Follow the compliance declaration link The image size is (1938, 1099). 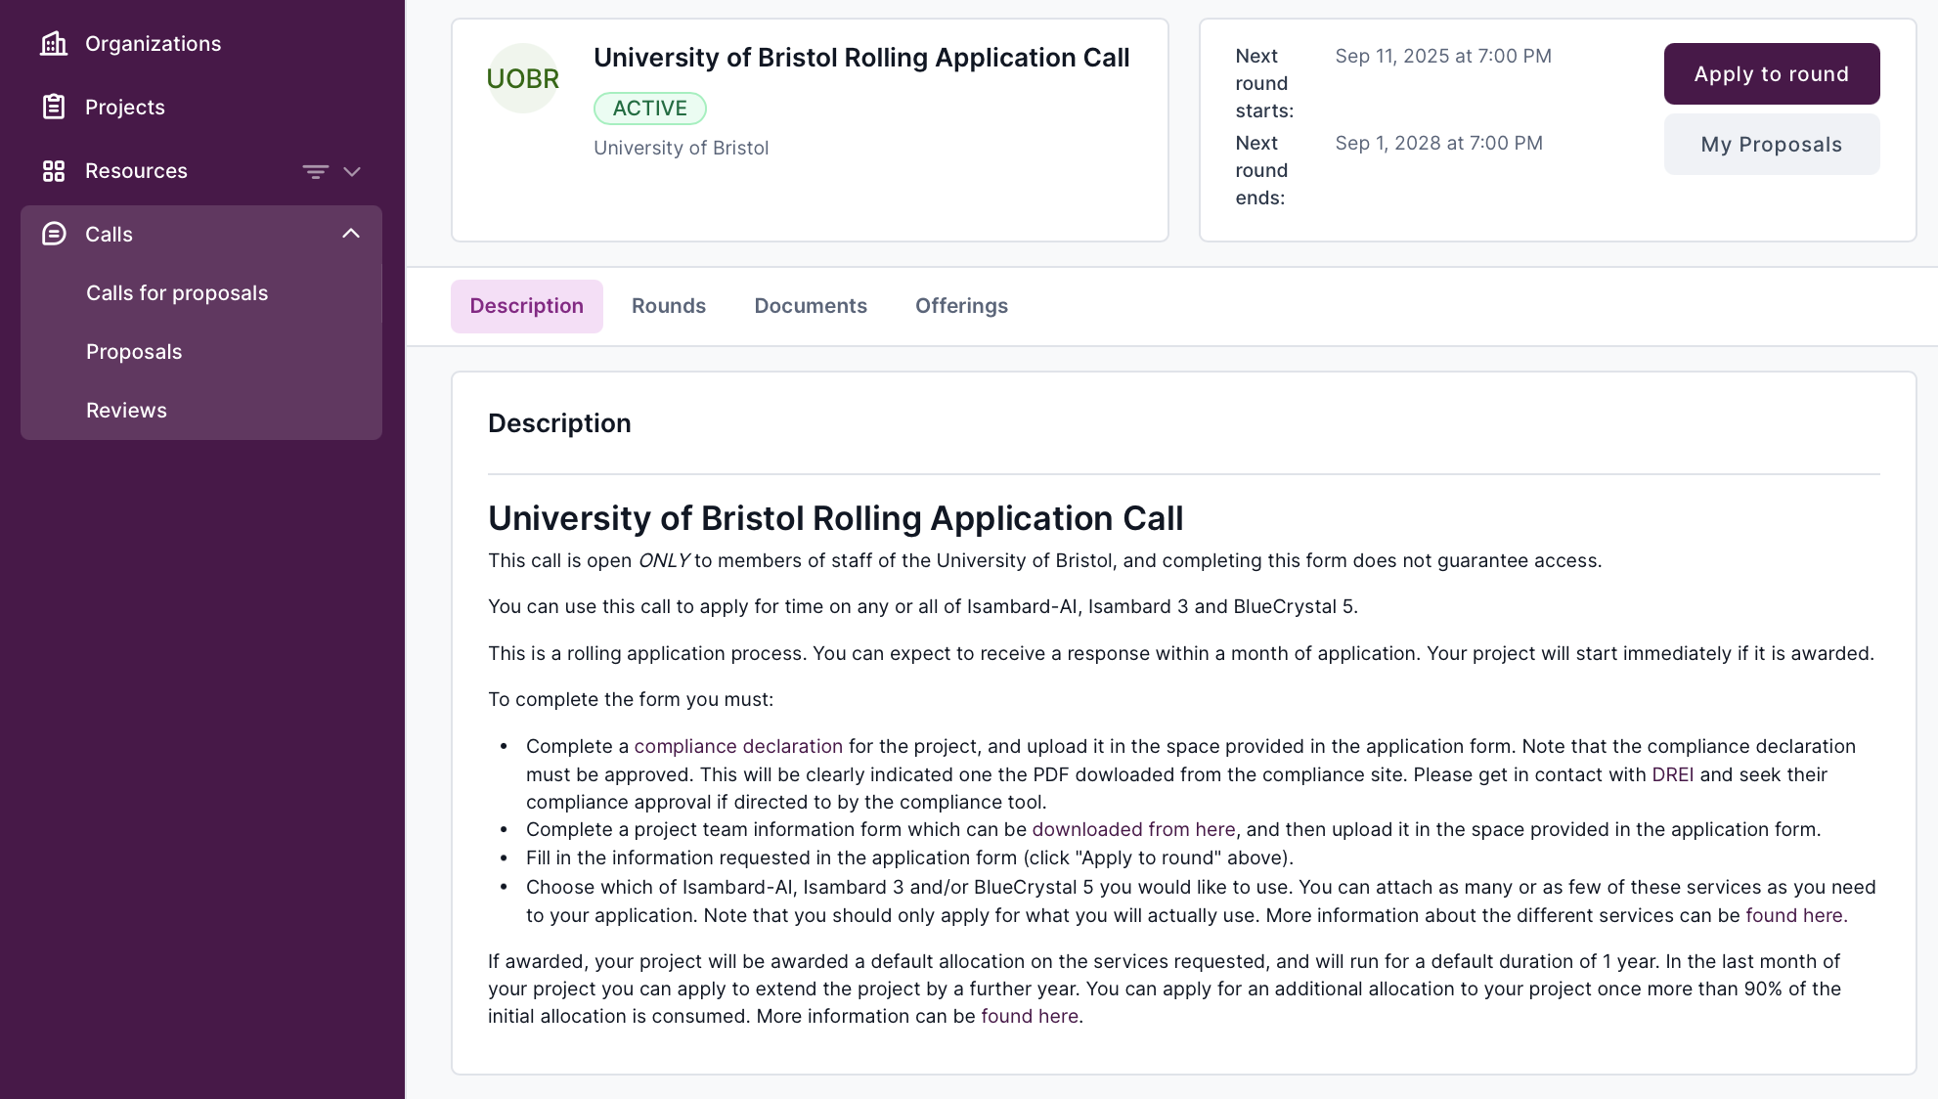738,746
